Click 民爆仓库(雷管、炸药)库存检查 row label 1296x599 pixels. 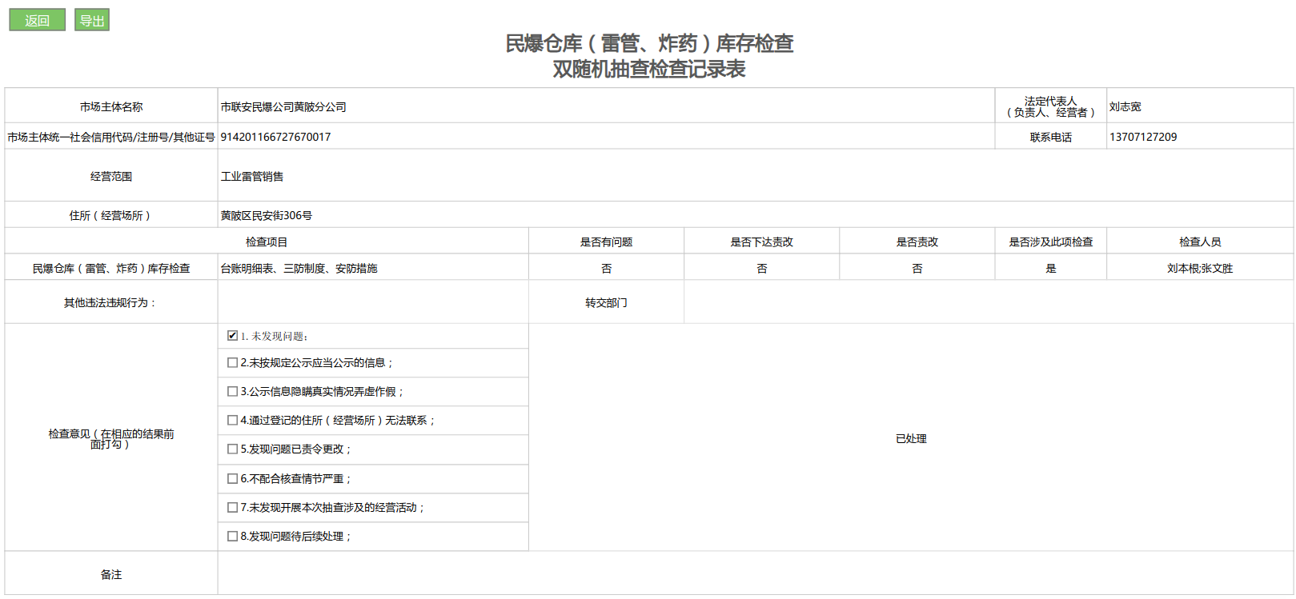point(111,268)
